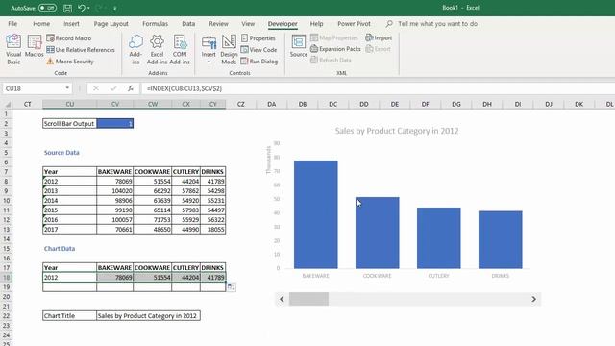Select the Chart Data heading cell

(x=69, y=249)
